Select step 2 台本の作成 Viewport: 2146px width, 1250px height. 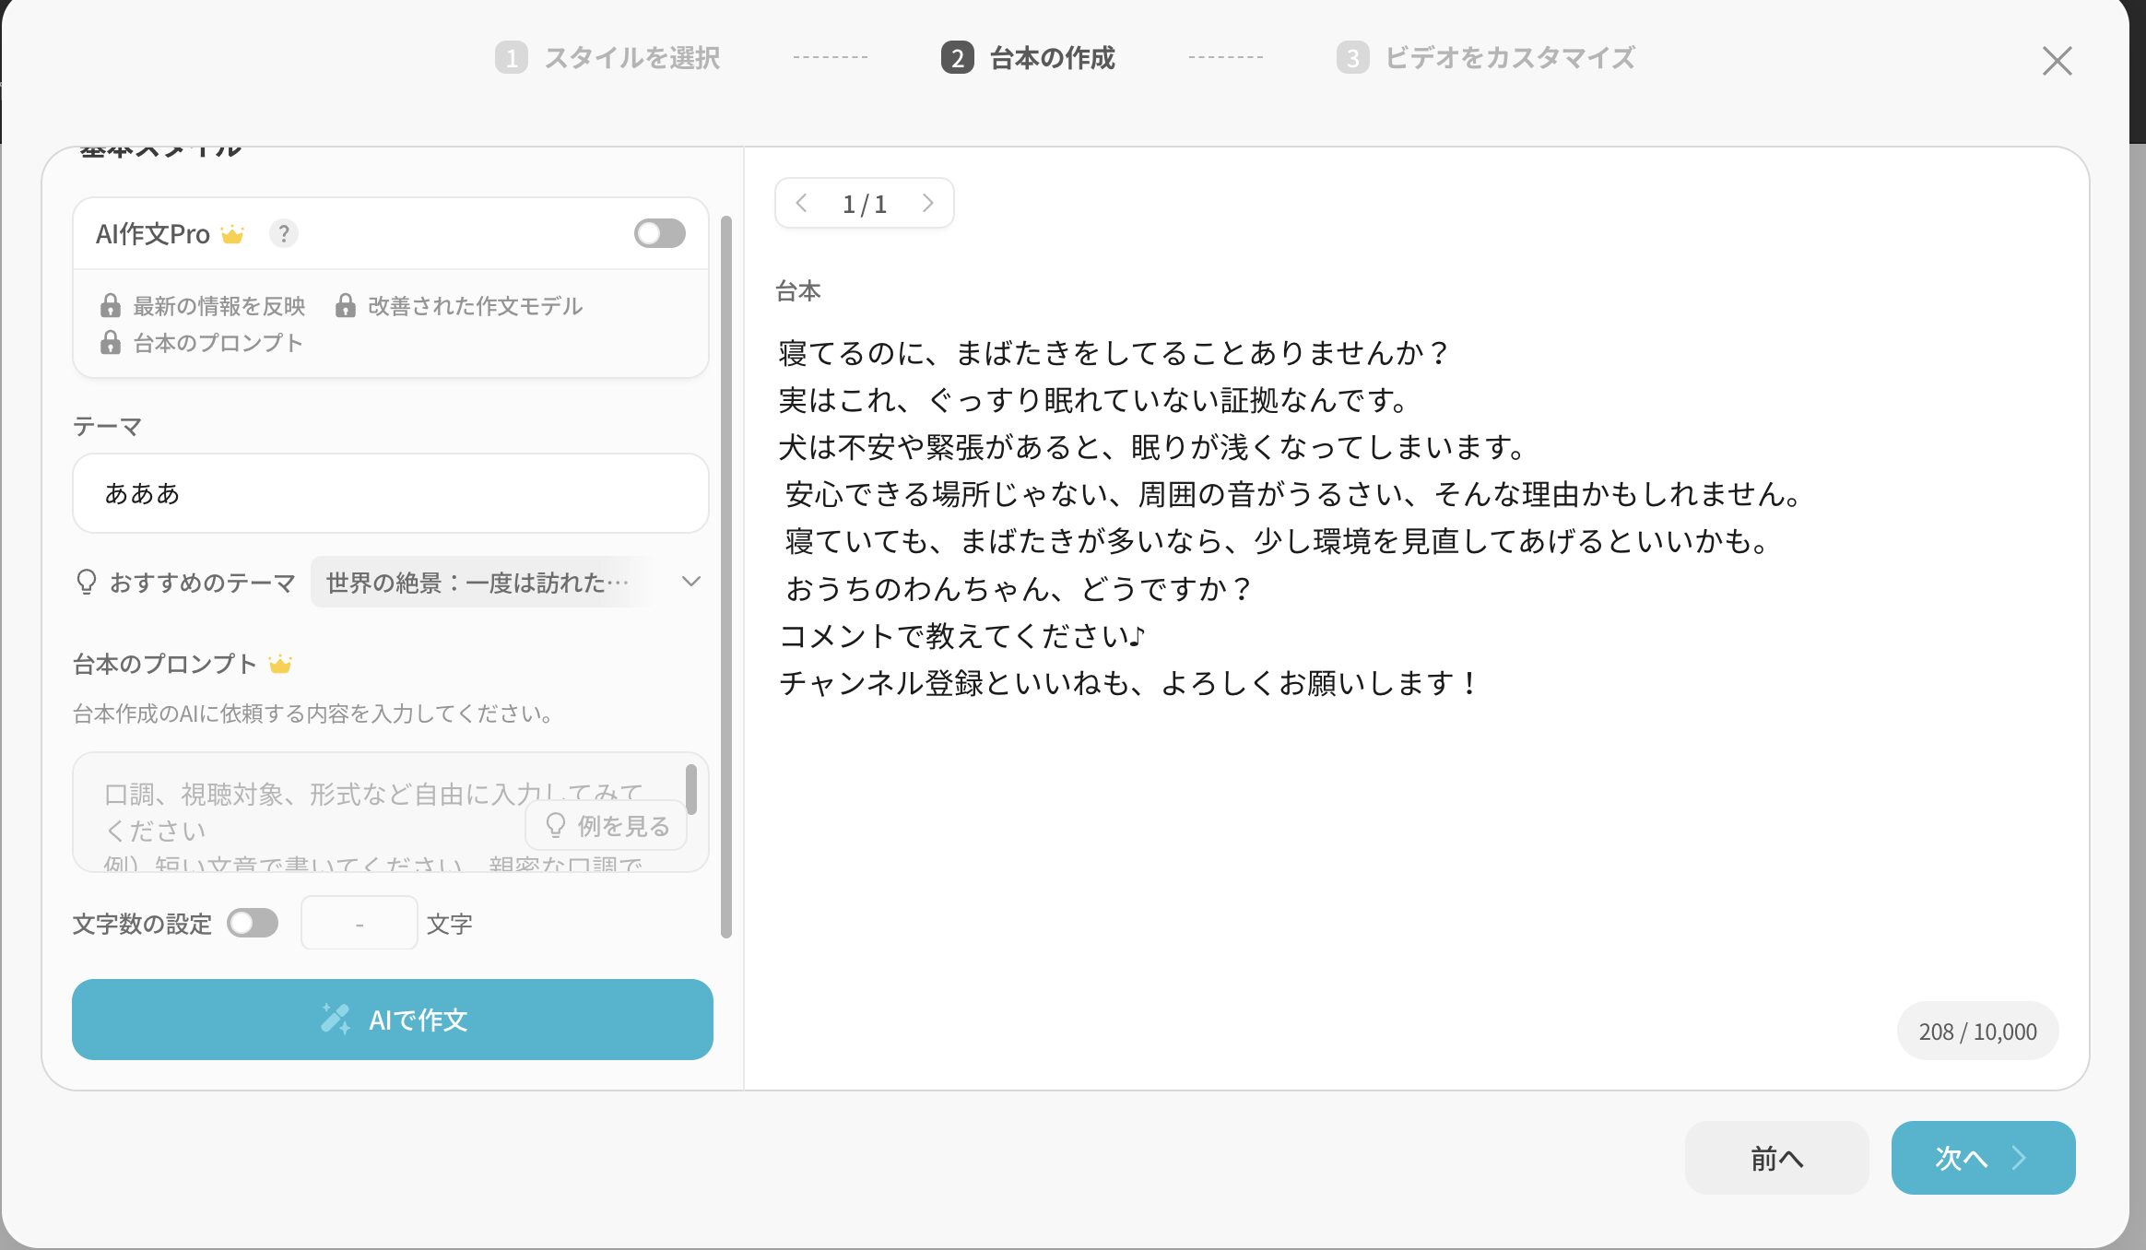[x=1028, y=57]
